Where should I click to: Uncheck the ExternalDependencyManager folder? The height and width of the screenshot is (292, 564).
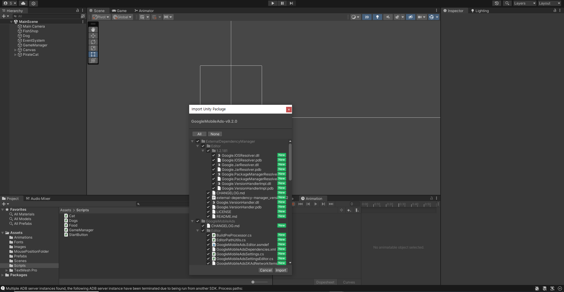(198, 141)
